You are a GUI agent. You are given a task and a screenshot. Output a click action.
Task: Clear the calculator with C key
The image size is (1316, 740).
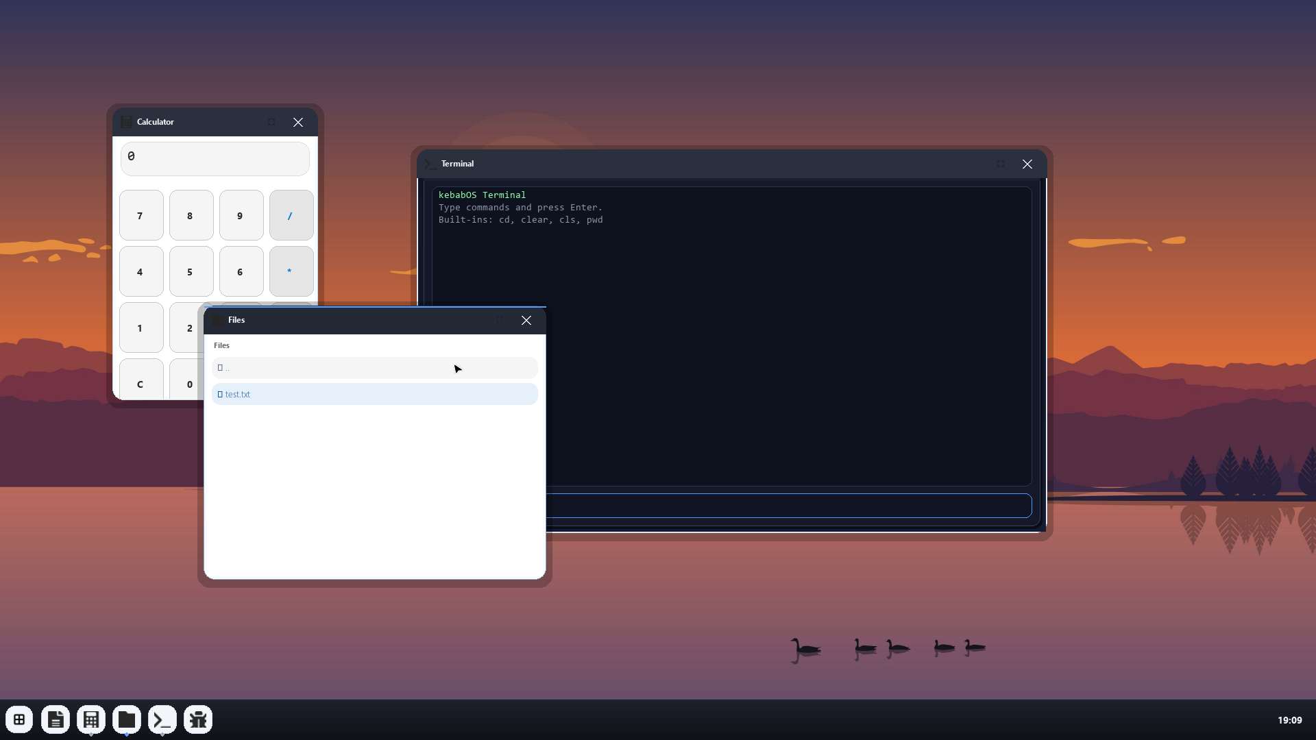(x=141, y=379)
